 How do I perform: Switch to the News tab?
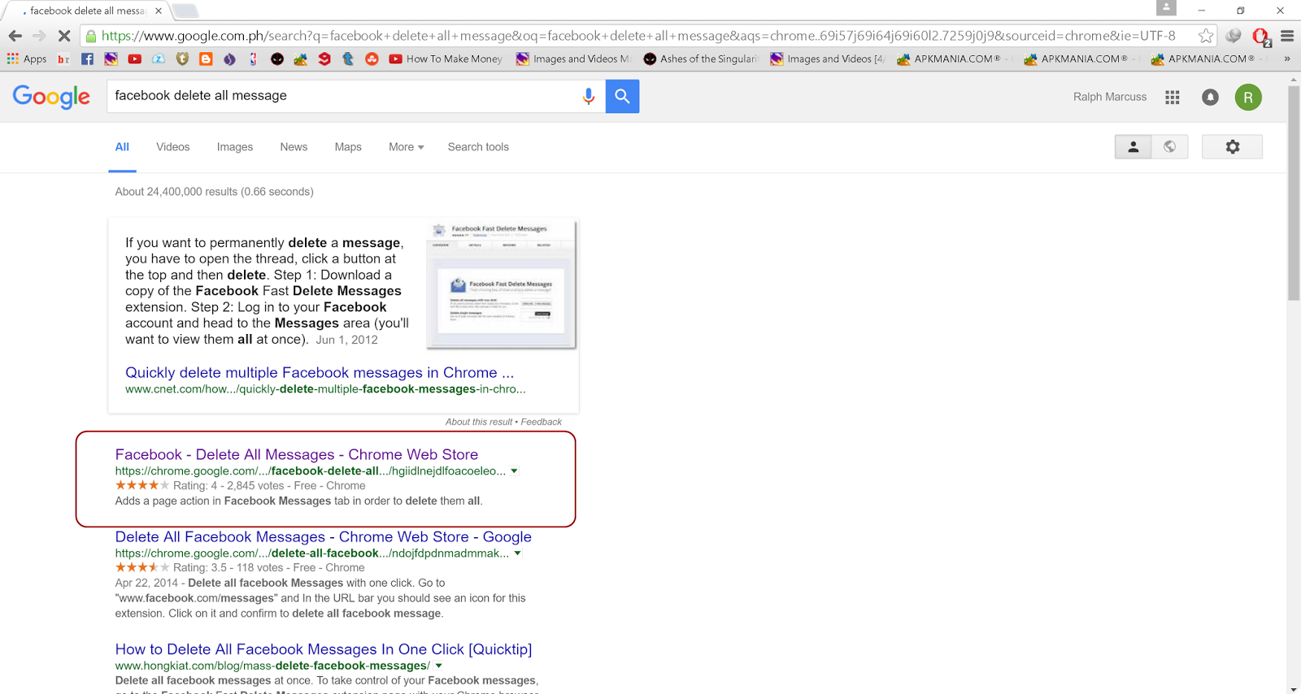coord(294,147)
